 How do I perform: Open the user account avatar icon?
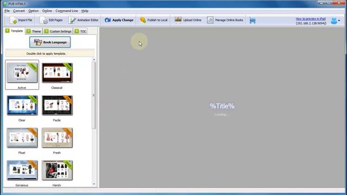pos(334,21)
